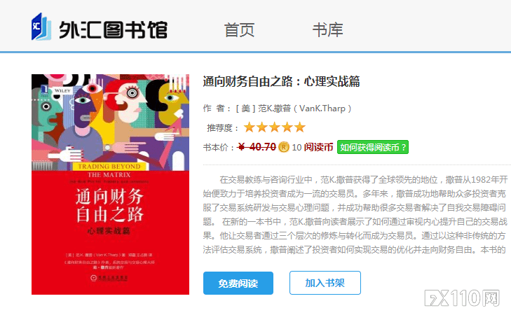511x315 pixels.
Task: Click the green 如何获得阅读币？ button
Action: tap(373, 147)
